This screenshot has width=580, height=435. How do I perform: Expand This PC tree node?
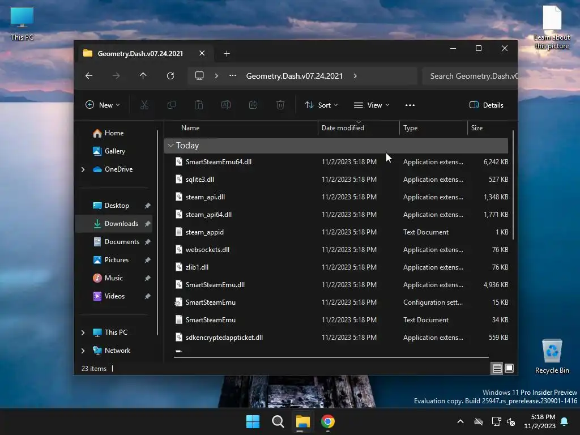tap(83, 332)
